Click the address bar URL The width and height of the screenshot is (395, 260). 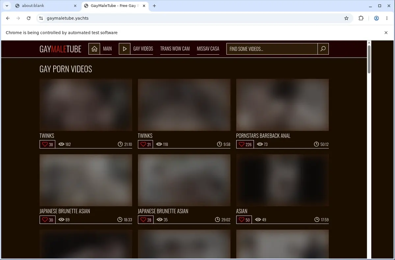click(x=67, y=18)
